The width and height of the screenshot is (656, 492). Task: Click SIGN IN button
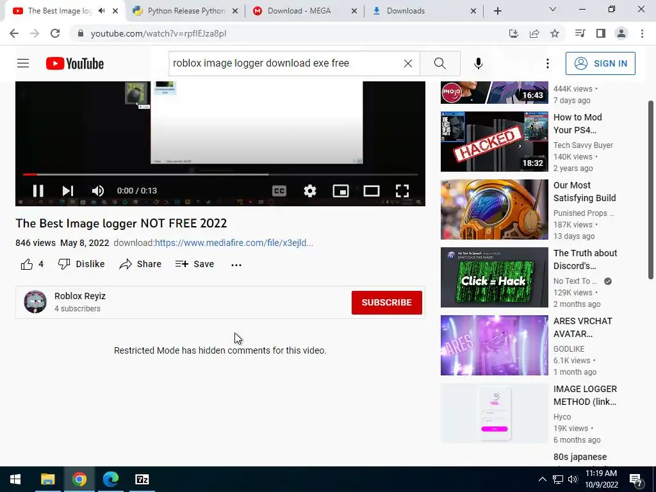point(600,63)
